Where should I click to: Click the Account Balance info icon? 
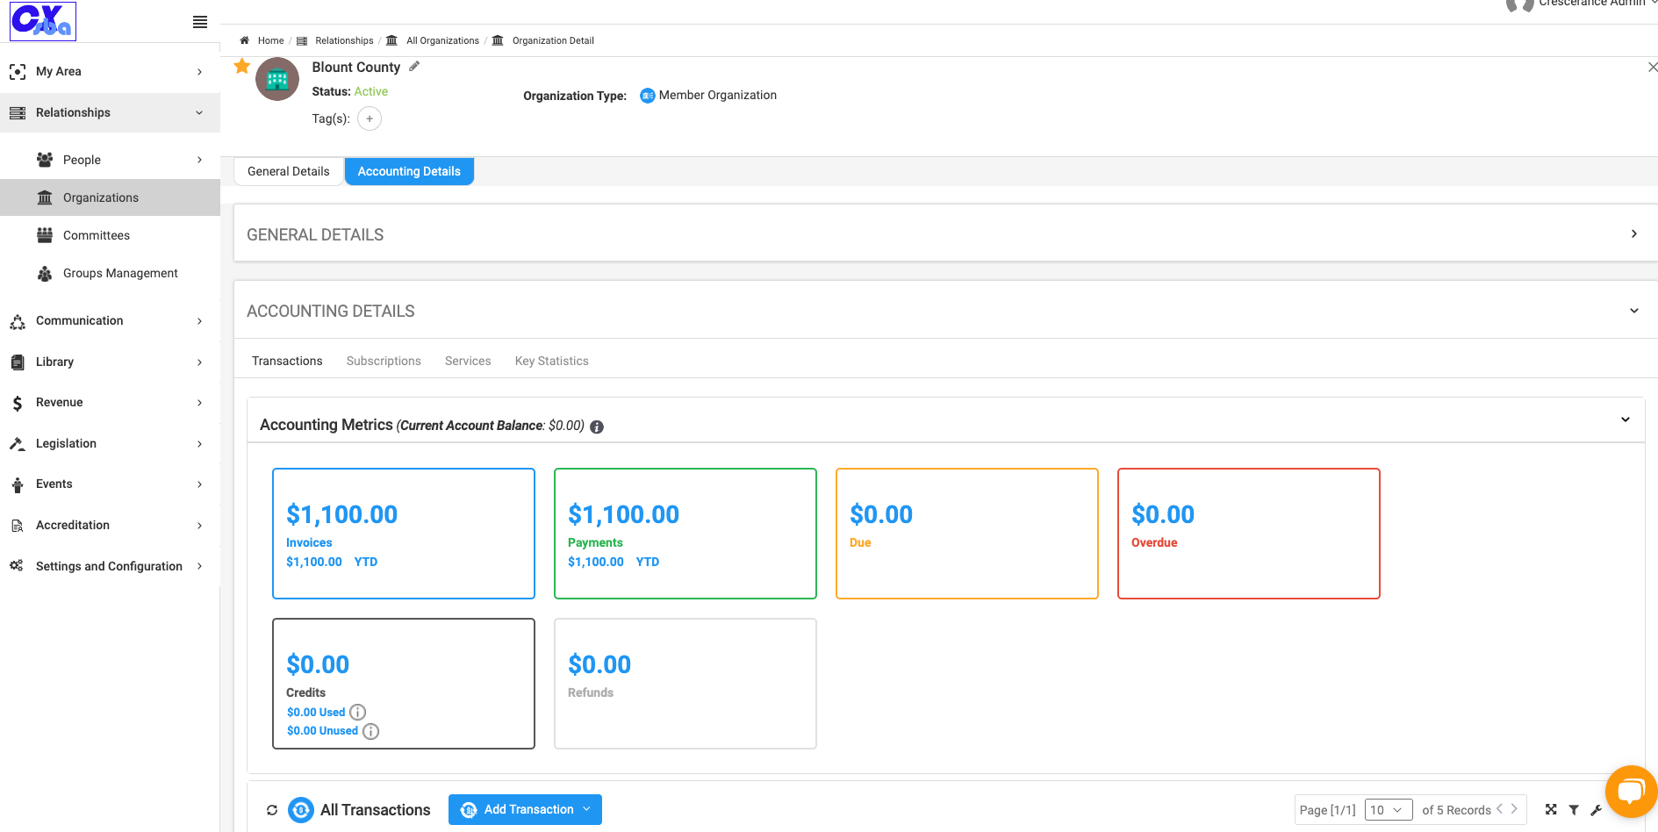click(597, 427)
